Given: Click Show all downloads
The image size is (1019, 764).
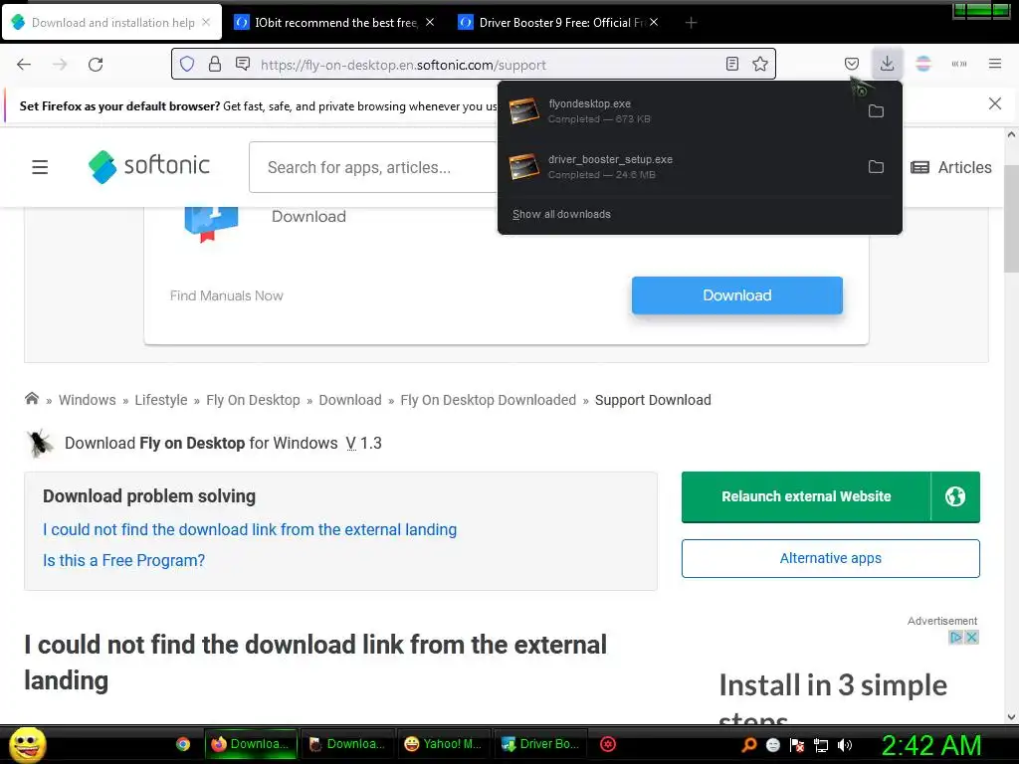Looking at the screenshot, I should tap(561, 215).
